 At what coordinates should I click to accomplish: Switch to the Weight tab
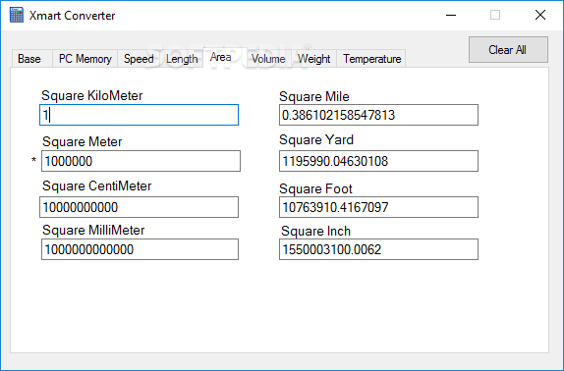point(313,59)
